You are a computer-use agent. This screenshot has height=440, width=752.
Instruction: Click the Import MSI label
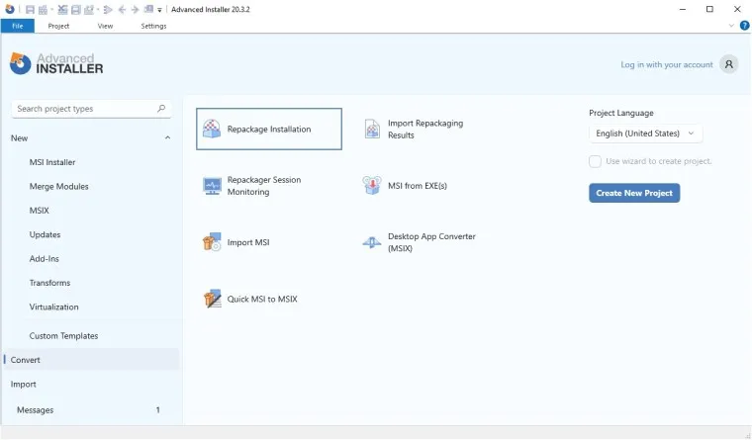[x=248, y=242]
